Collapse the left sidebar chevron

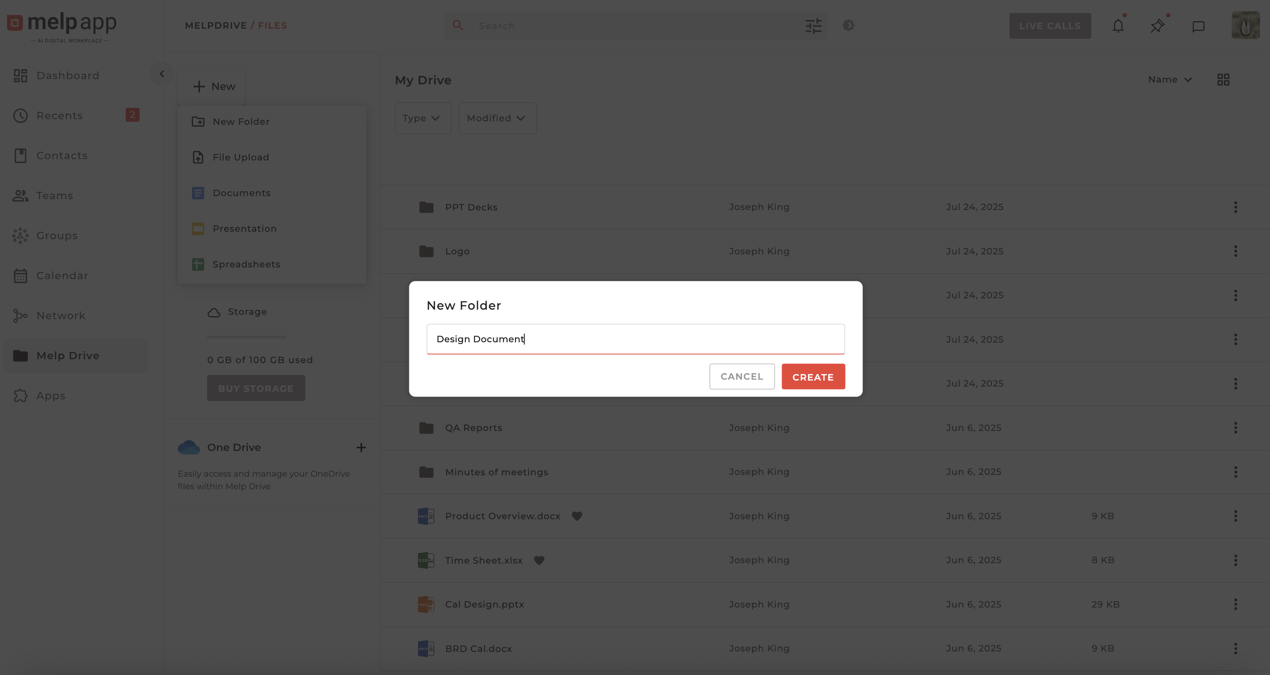coord(162,74)
